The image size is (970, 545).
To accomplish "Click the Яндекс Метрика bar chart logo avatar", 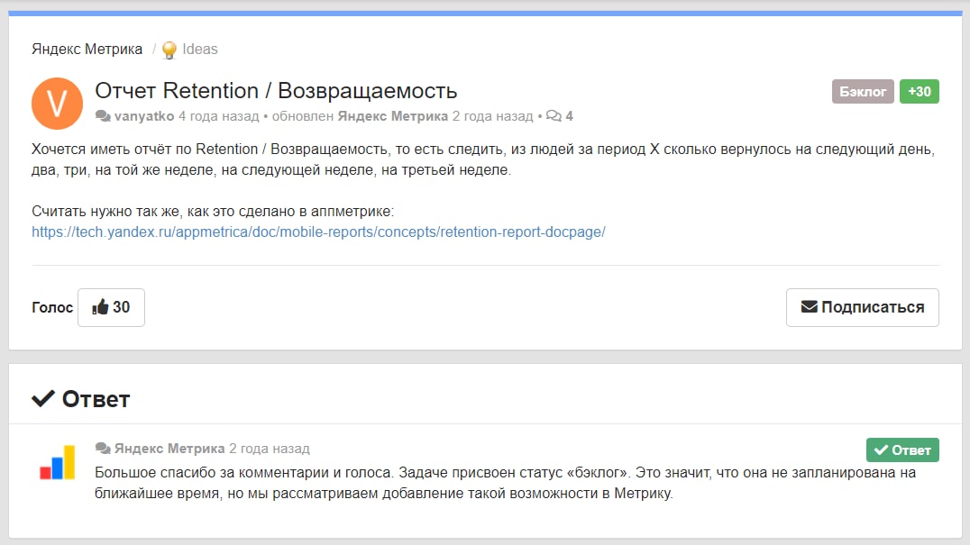I will [57, 462].
